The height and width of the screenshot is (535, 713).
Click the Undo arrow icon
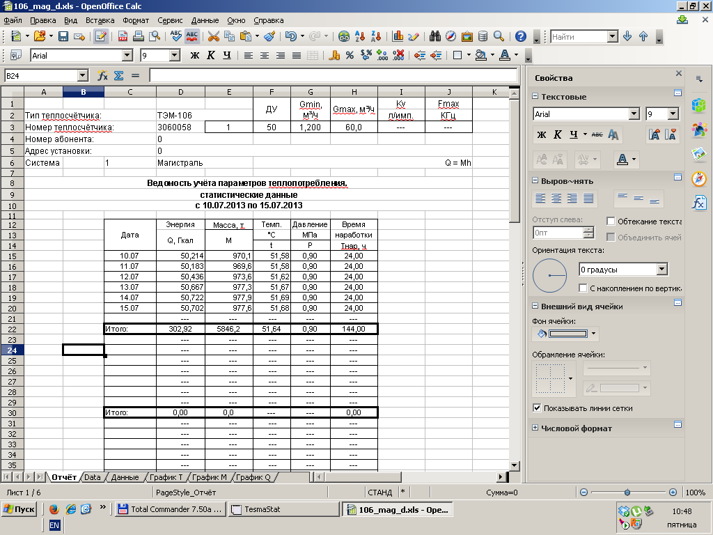point(290,36)
